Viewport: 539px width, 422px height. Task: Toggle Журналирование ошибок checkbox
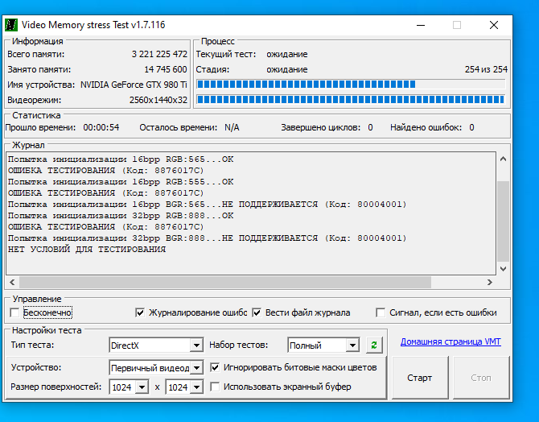(x=140, y=312)
